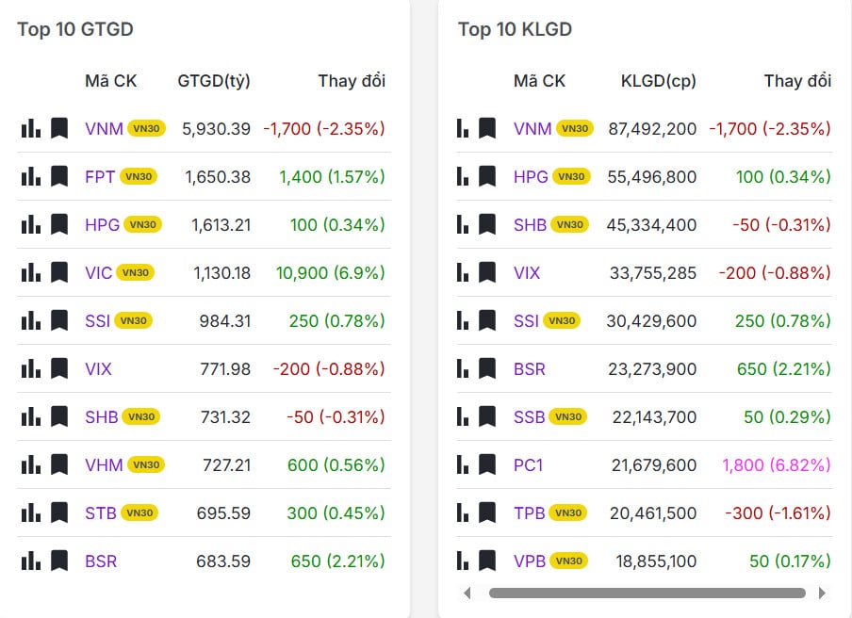Click the GTGD(tỷ) column header
Image resolution: width=852 pixels, height=618 pixels.
[214, 81]
